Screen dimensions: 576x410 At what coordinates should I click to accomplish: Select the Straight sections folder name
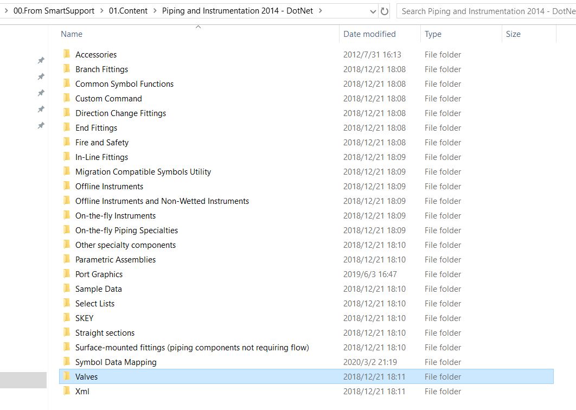(105, 333)
